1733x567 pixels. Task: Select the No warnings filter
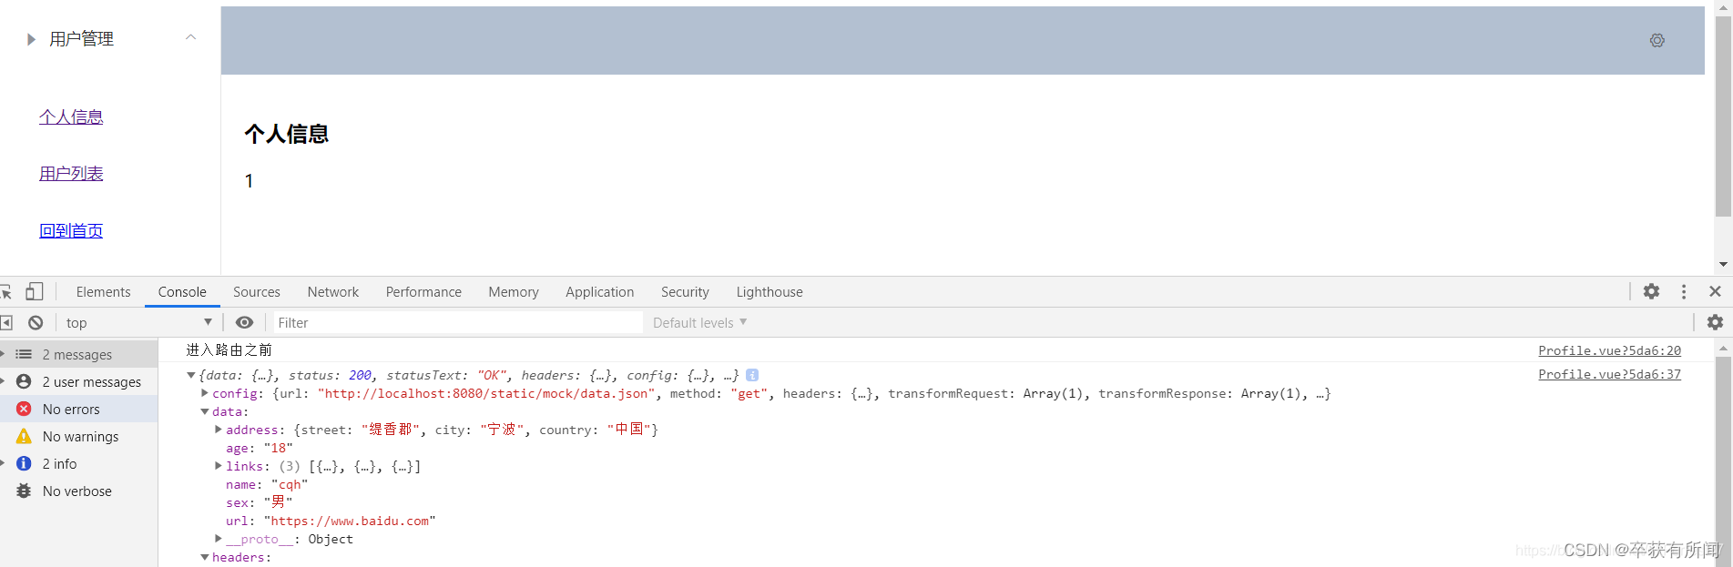click(78, 436)
